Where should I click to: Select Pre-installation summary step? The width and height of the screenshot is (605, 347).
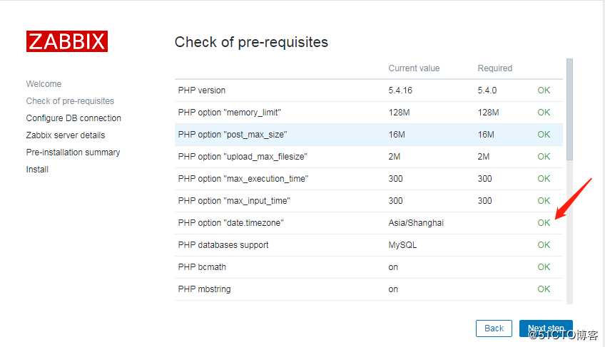point(73,152)
